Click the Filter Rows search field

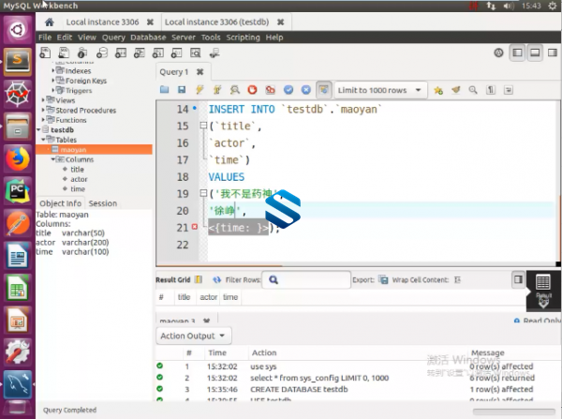click(306, 280)
